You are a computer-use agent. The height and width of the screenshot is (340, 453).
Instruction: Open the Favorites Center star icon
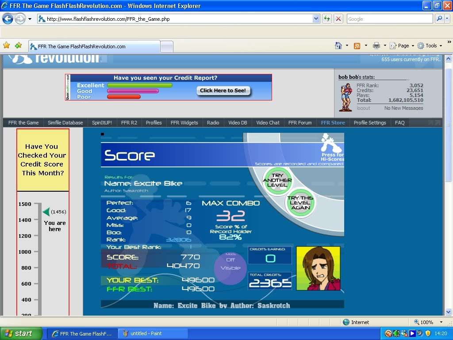coord(7,46)
